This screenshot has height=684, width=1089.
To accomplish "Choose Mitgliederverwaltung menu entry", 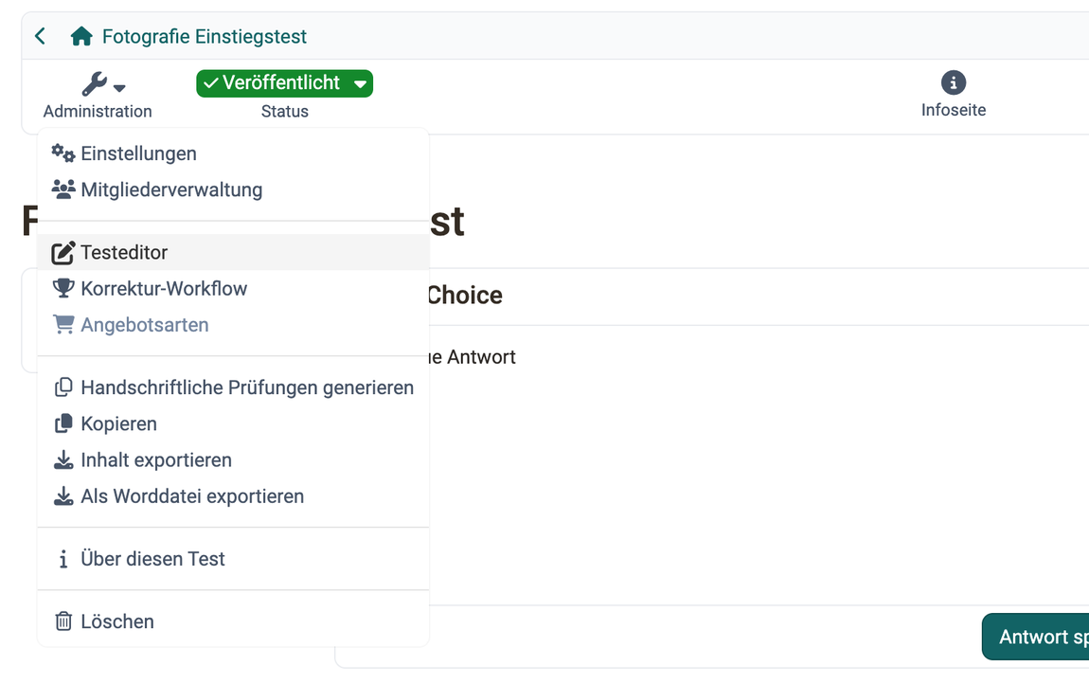I will [x=233, y=189].
